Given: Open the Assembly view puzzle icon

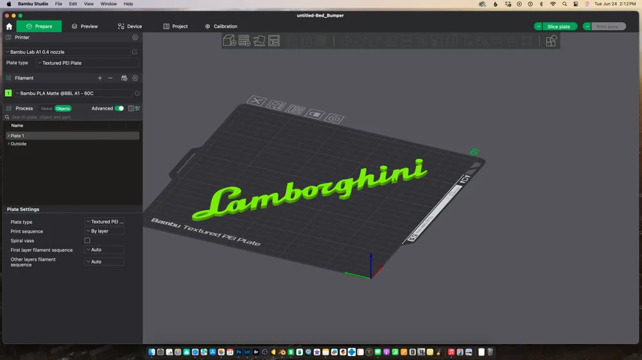Looking at the screenshot, I should click(x=551, y=40).
